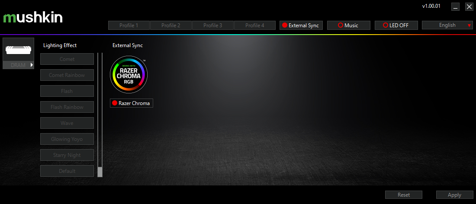Click the Lighting Effect list scrollbar thumb

(100, 172)
